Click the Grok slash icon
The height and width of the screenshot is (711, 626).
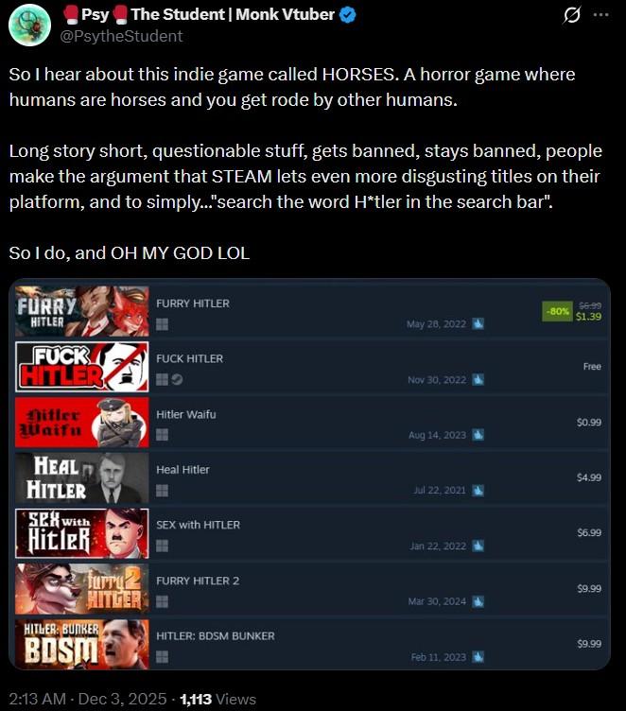pyautogui.click(x=571, y=15)
